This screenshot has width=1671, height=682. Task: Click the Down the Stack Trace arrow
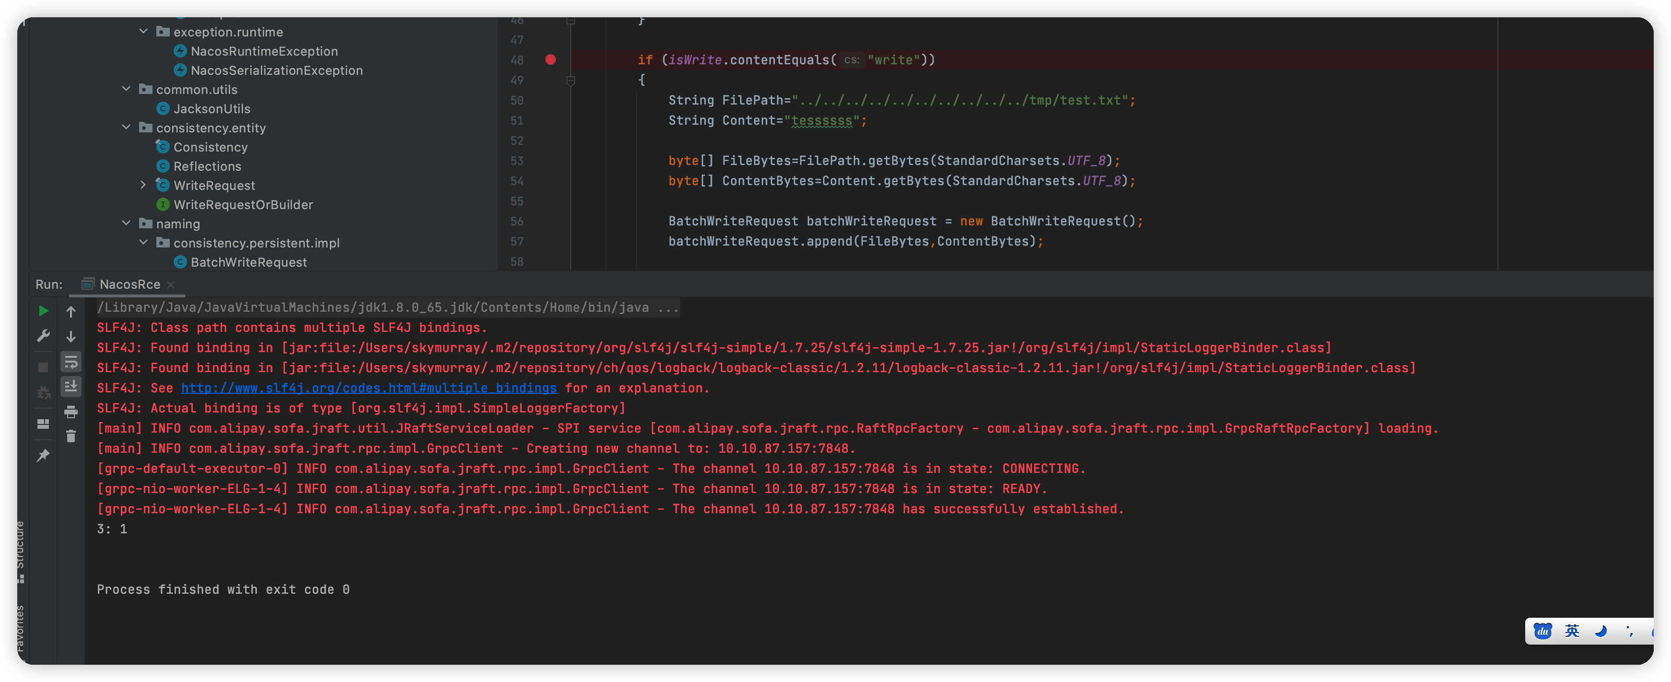point(71,336)
